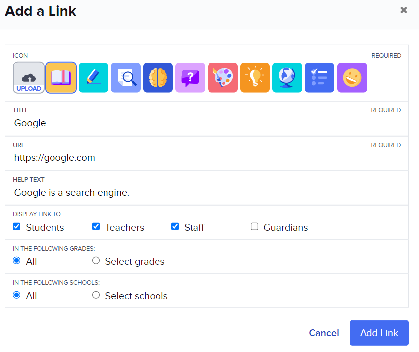Select the smiley face icon
This screenshot has height=352, width=419.
(x=352, y=78)
